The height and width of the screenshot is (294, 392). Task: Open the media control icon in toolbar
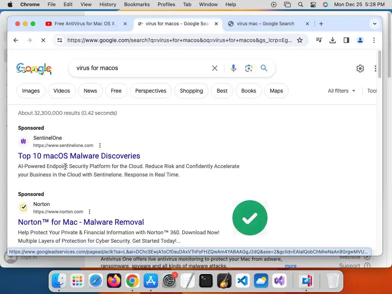click(x=319, y=40)
